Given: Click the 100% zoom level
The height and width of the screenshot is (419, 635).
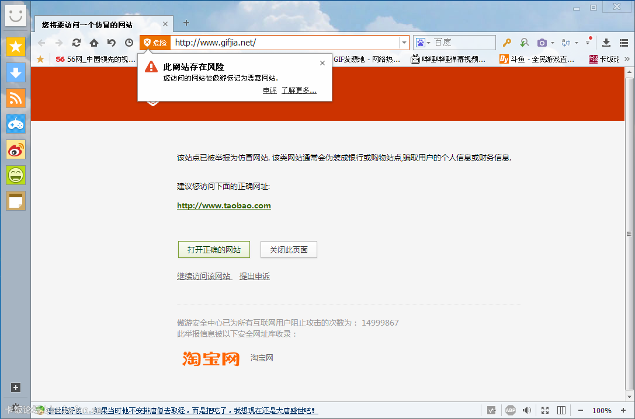Looking at the screenshot, I should [602, 410].
